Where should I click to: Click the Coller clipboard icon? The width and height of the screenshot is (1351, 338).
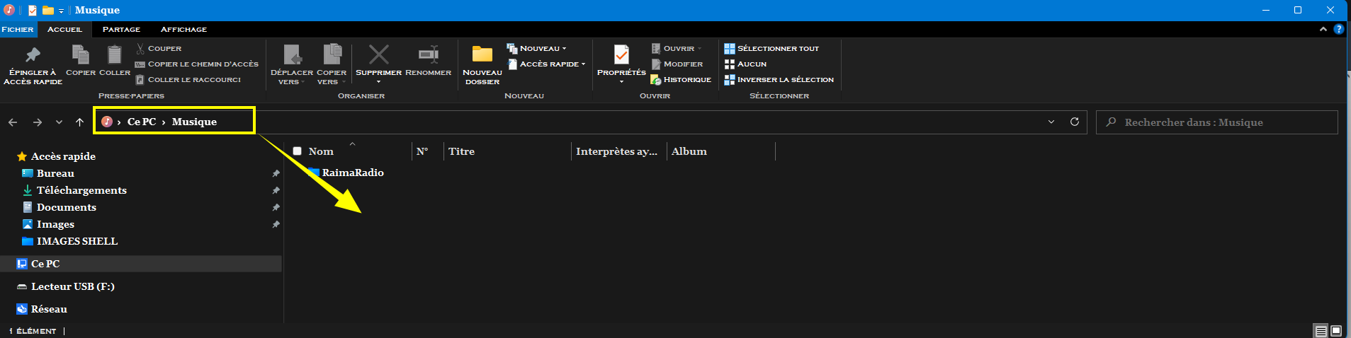pyautogui.click(x=115, y=55)
